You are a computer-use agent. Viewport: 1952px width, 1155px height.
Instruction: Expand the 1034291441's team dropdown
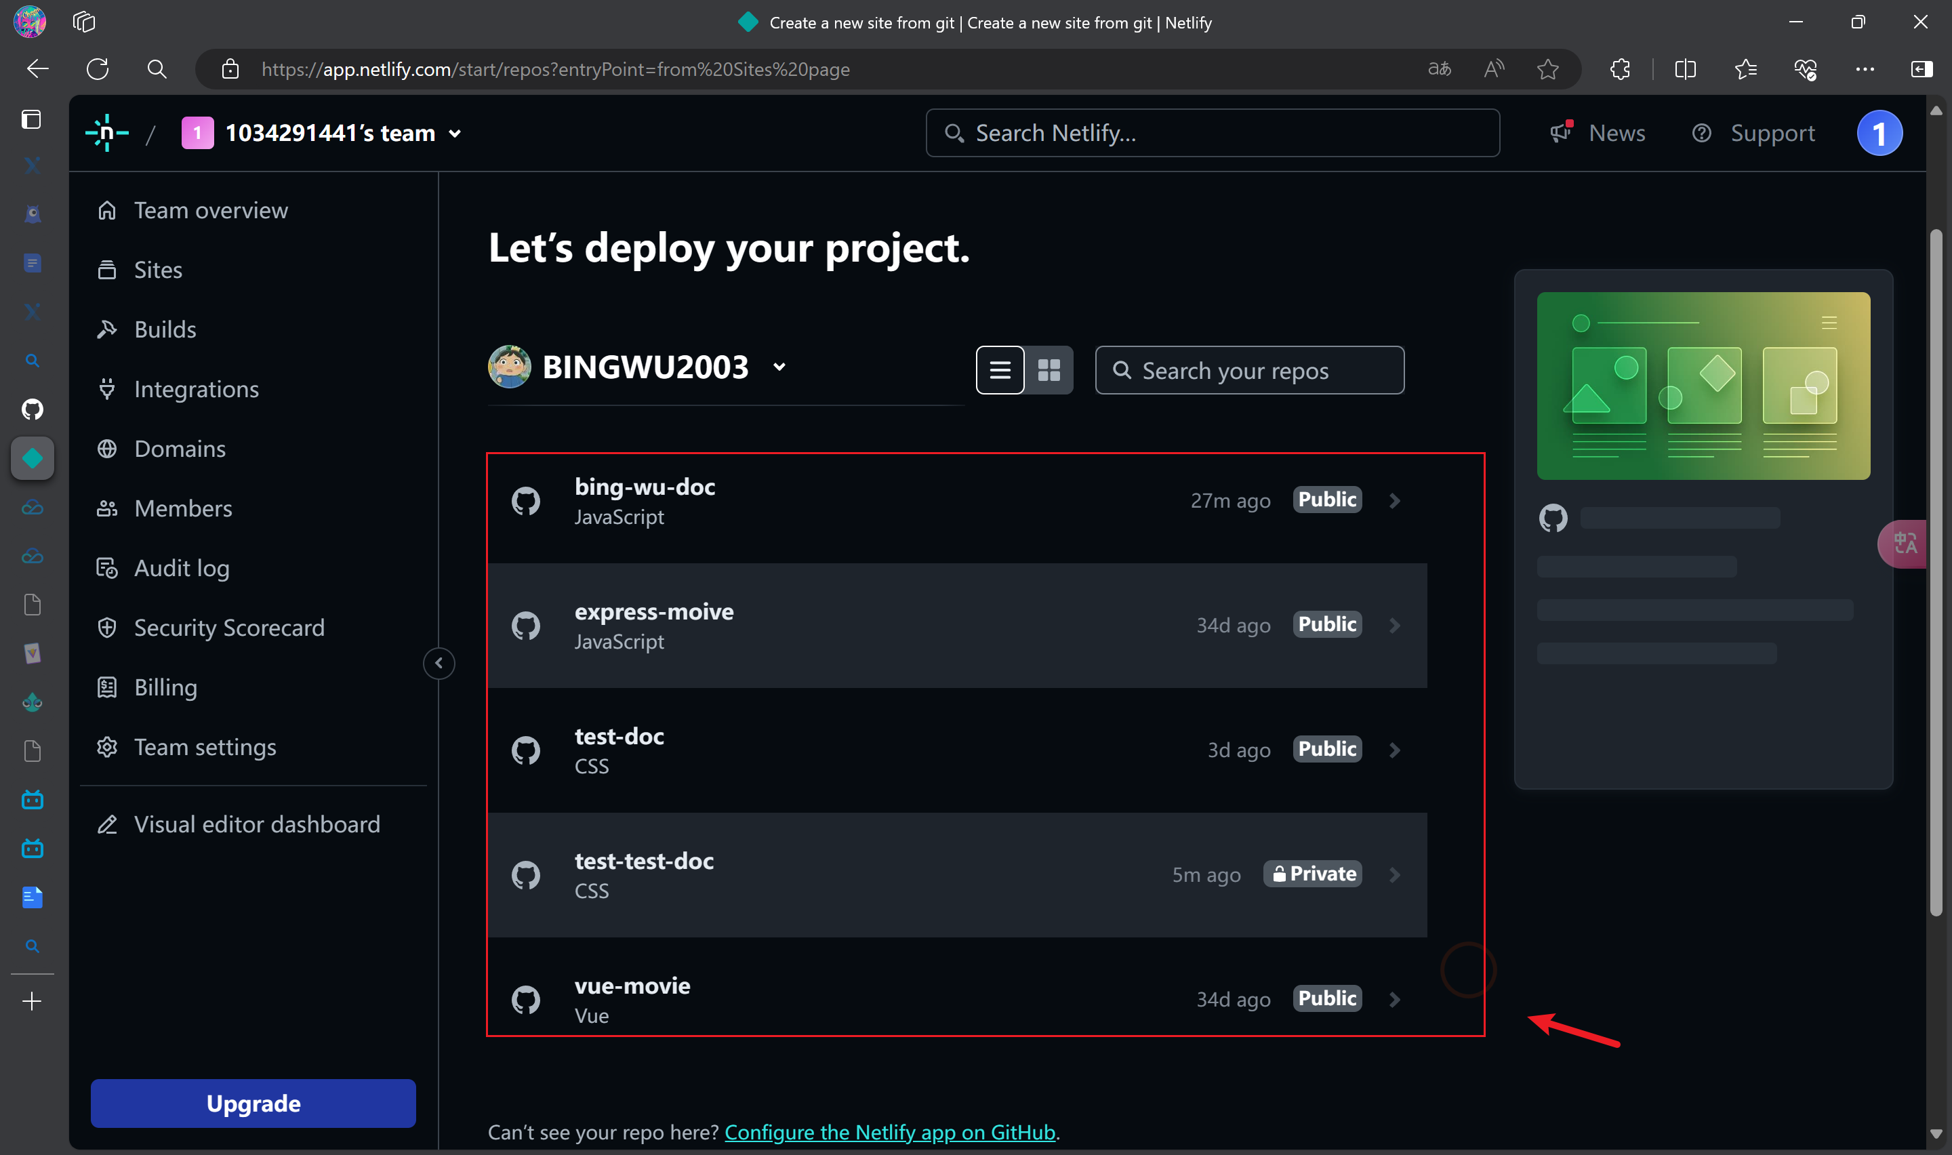click(x=455, y=134)
